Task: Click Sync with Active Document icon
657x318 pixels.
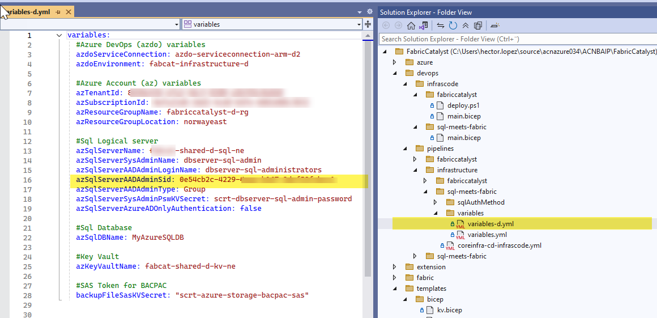Action: pyautogui.click(x=440, y=26)
